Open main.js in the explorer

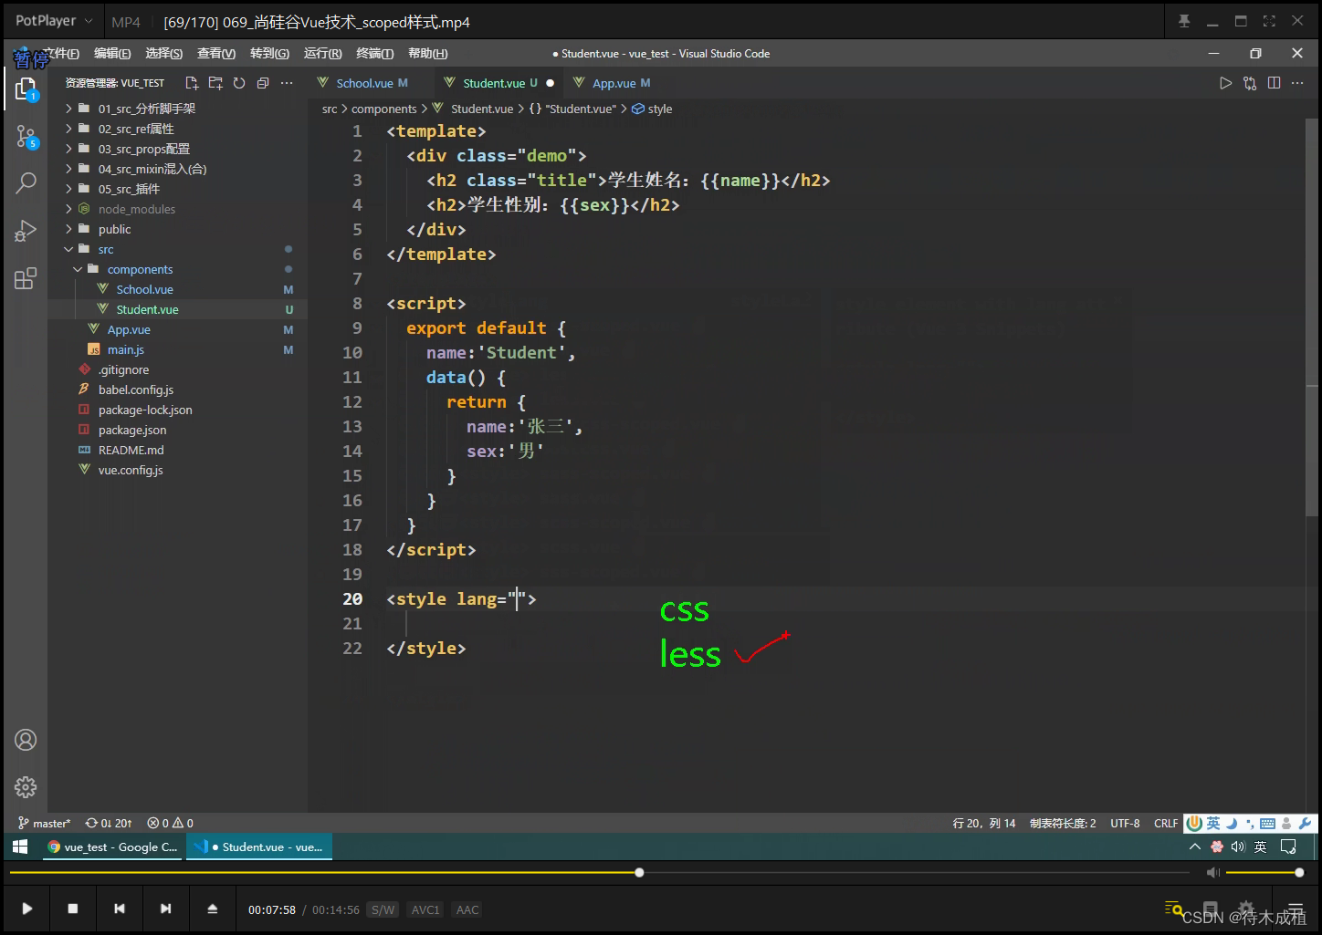tap(125, 349)
